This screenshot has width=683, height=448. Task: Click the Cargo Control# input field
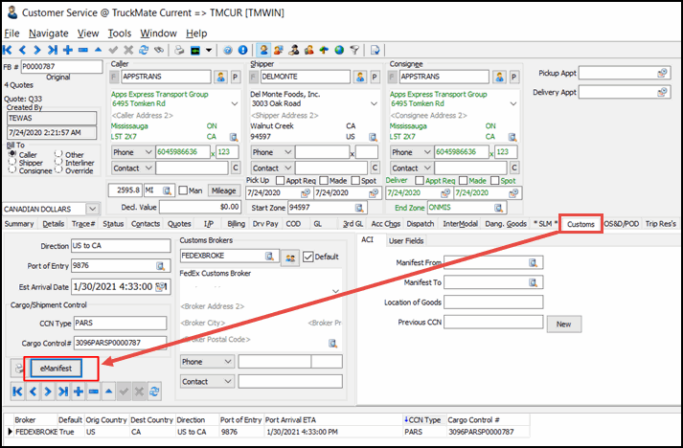click(120, 343)
